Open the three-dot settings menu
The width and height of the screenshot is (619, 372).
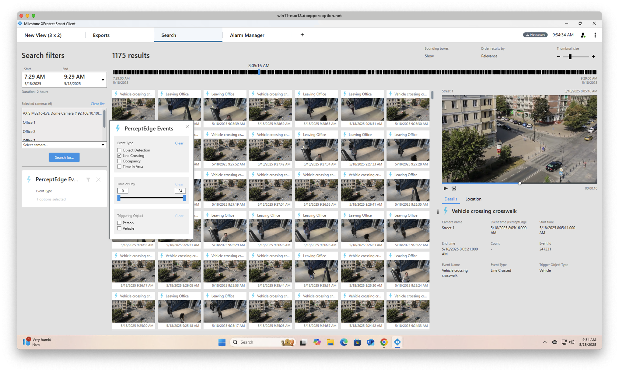pyautogui.click(x=595, y=35)
